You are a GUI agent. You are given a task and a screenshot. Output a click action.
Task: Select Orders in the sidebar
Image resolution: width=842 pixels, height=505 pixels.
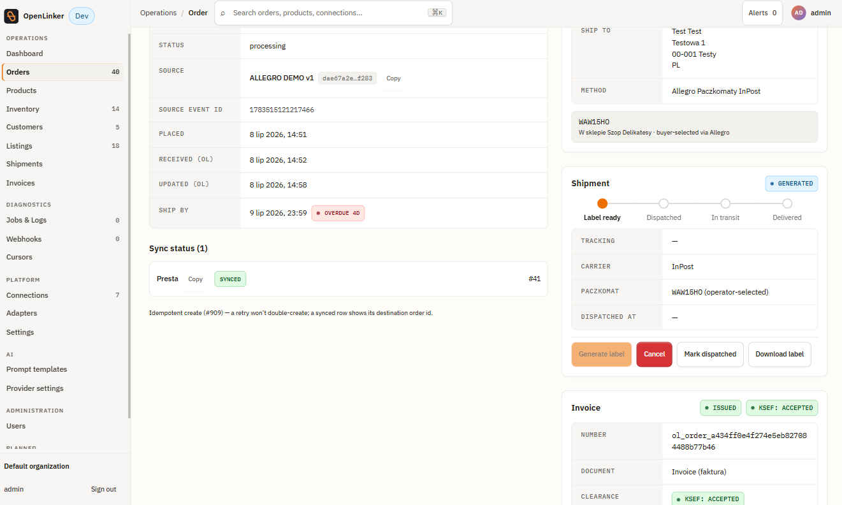(x=62, y=72)
